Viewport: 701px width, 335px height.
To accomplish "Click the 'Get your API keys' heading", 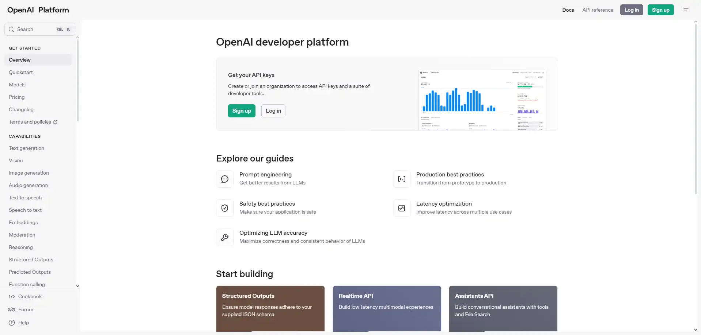I will [x=251, y=75].
